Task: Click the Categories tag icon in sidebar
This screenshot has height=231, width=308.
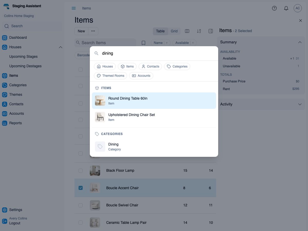Action: point(5,85)
